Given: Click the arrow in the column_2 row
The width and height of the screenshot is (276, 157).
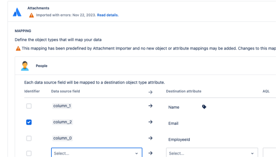Looking at the screenshot, I should tap(150, 122).
